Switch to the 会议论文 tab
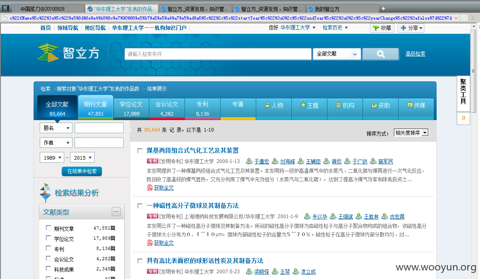This screenshot has height=279, width=480. coord(167,109)
